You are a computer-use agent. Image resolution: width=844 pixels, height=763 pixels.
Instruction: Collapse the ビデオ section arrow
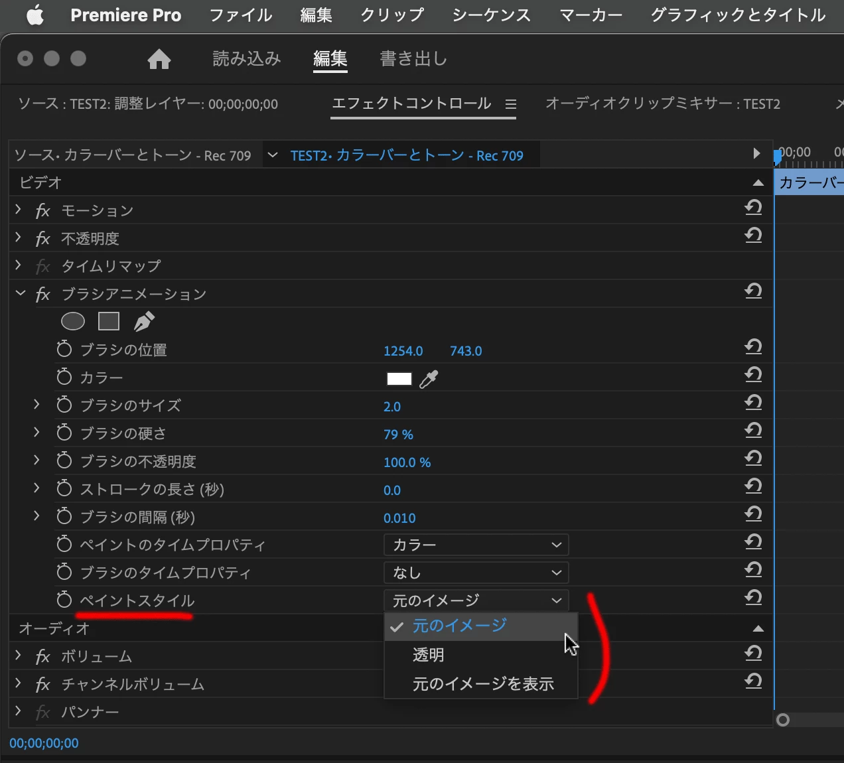click(x=758, y=183)
